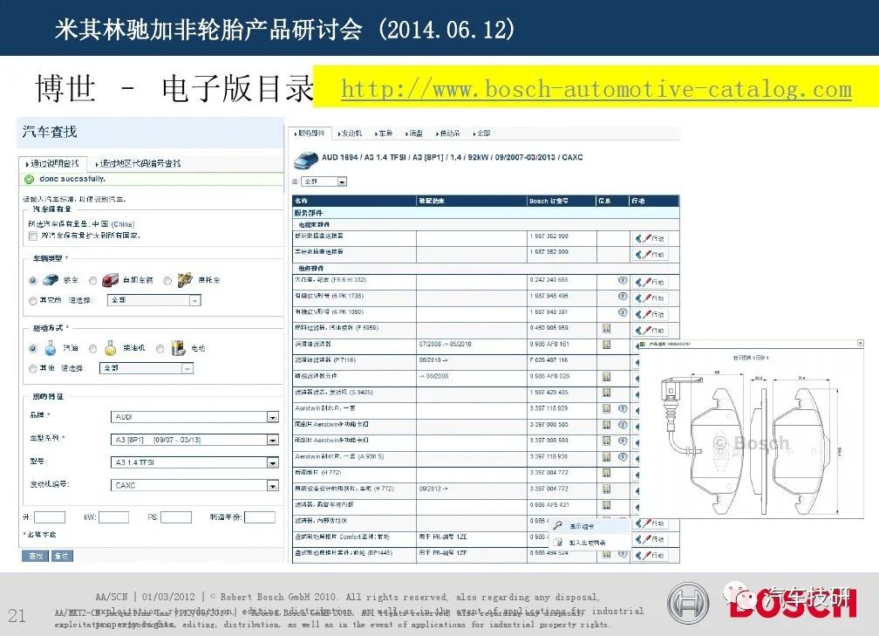Close the brake pad drawing popup

coord(861,343)
